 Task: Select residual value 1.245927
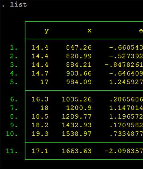(x=126, y=82)
